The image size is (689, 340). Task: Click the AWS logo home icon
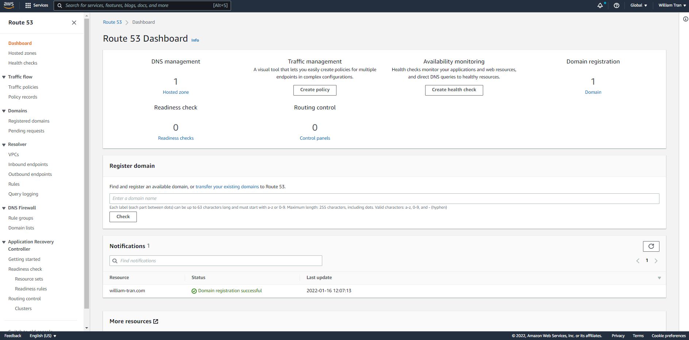tap(9, 5)
